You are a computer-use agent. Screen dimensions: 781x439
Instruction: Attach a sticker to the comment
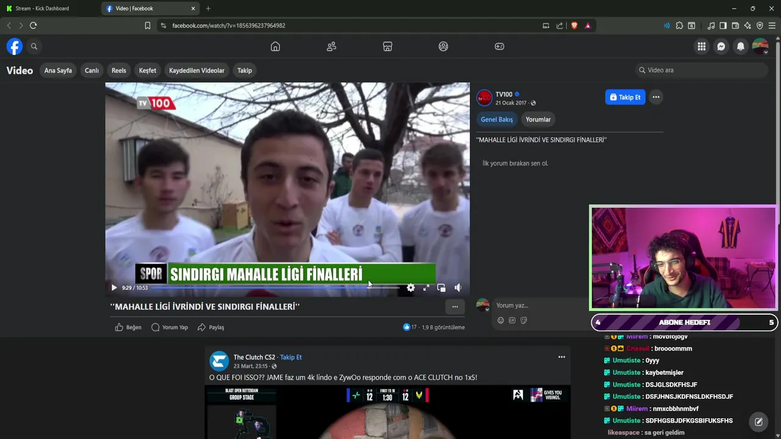pos(524,321)
